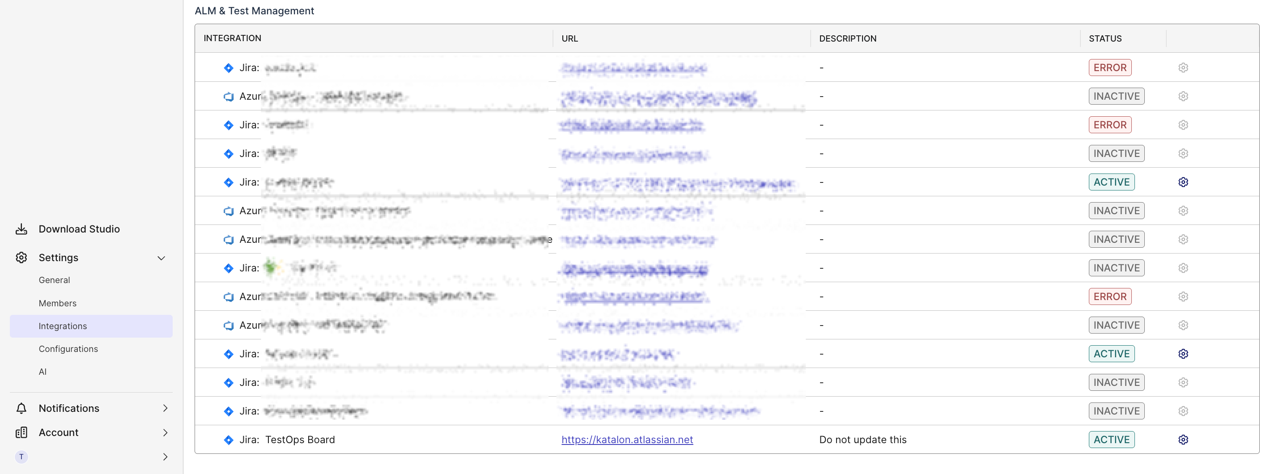Collapse the Settings section chevron

point(161,258)
